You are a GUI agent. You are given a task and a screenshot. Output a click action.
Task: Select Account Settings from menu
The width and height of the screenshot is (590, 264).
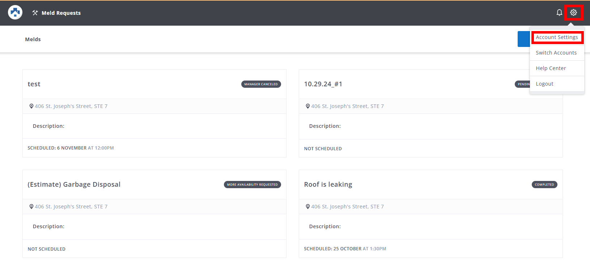click(x=557, y=37)
